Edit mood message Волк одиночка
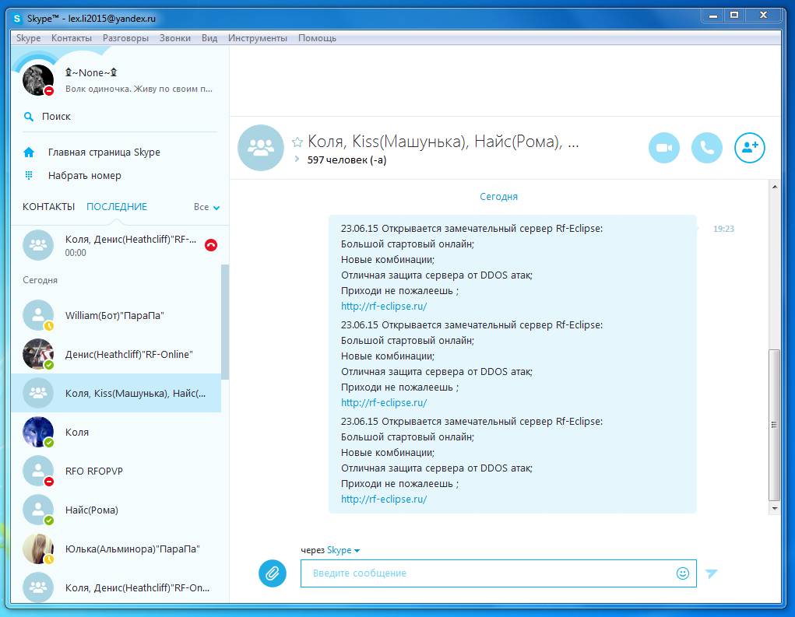Viewport: 795px width, 617px height. [139, 89]
